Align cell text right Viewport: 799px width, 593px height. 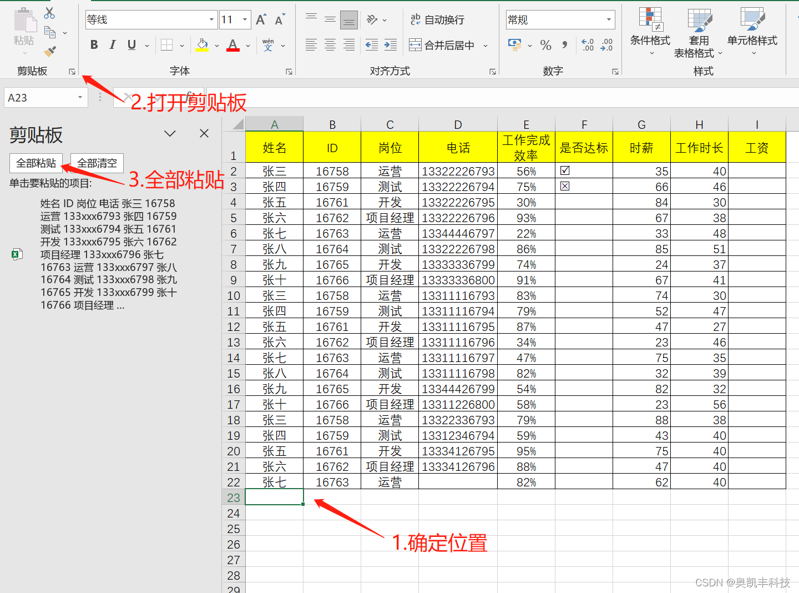coord(349,45)
